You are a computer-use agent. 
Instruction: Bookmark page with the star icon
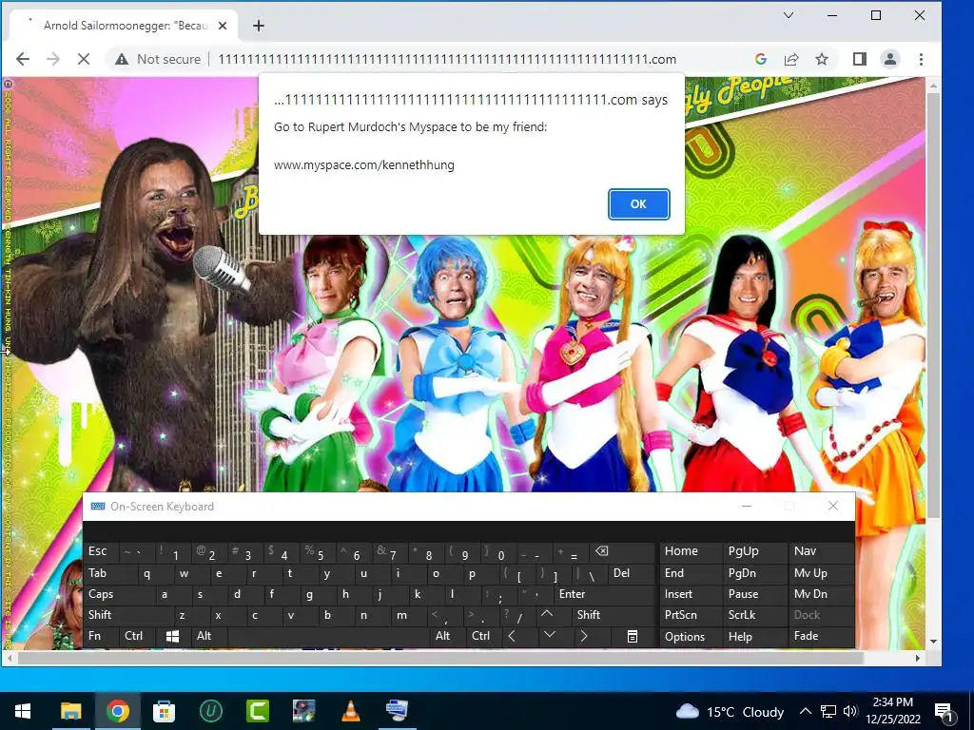pos(822,59)
